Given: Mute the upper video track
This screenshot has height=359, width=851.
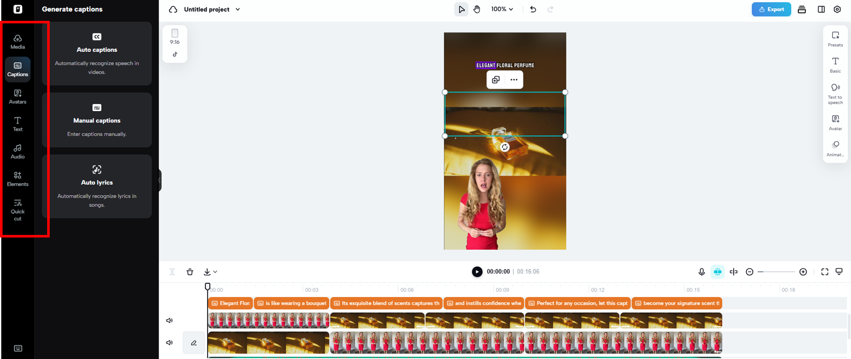Looking at the screenshot, I should pos(170,321).
